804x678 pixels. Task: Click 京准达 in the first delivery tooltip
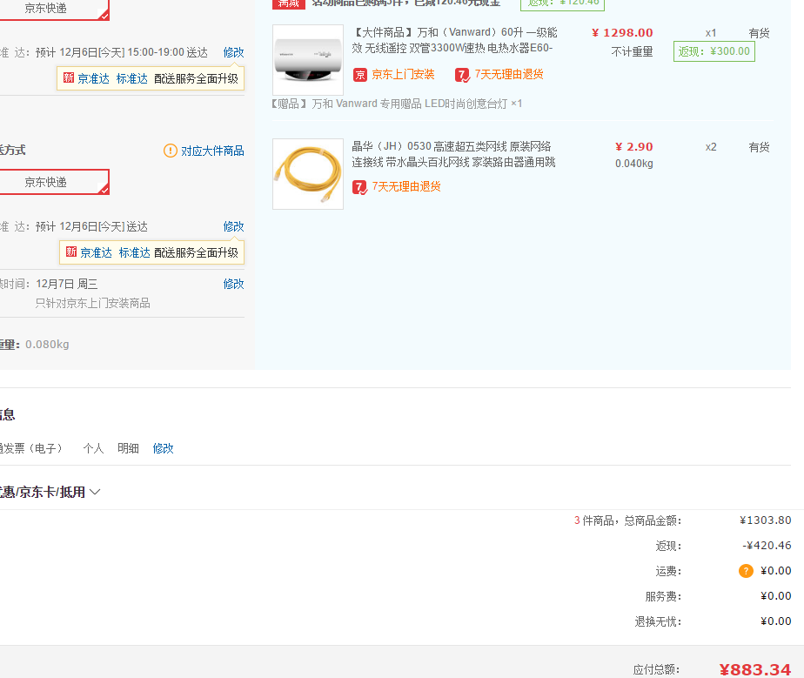tap(93, 78)
